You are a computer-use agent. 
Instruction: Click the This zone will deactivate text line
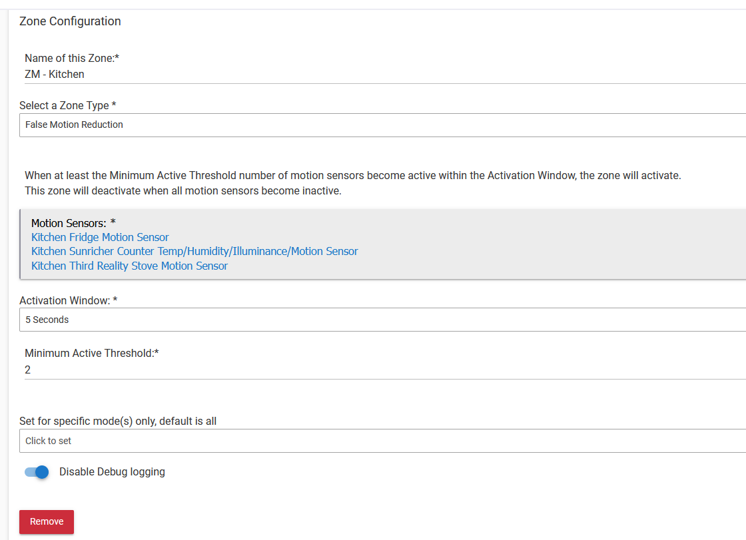click(183, 191)
